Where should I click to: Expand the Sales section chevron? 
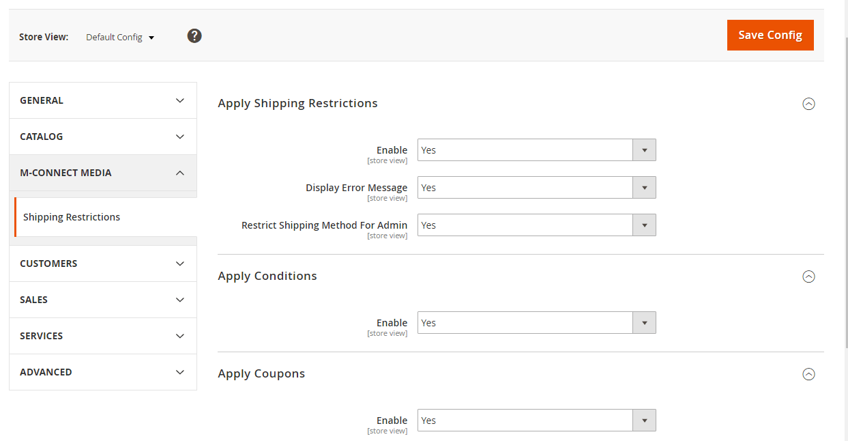(180, 300)
